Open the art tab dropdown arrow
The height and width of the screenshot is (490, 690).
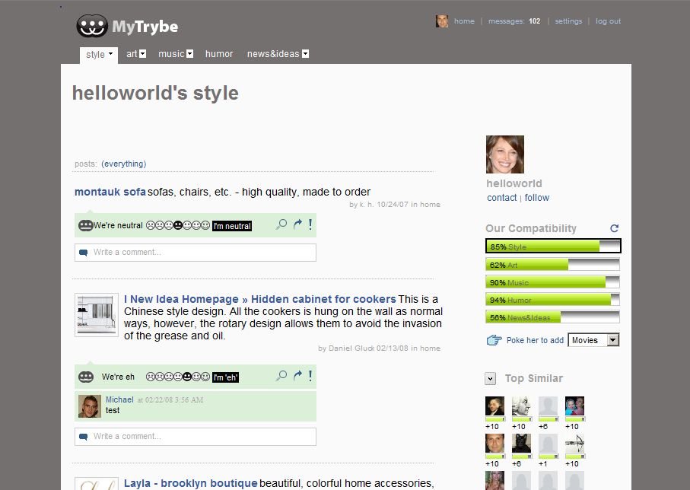pyautogui.click(x=142, y=54)
